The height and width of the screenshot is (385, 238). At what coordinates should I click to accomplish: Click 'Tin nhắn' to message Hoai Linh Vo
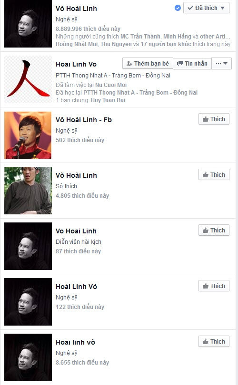[x=192, y=64]
